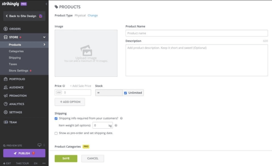This screenshot has height=166, width=272.
Task: Click the Analytics pie chart icon
Action: (x=5, y=104)
